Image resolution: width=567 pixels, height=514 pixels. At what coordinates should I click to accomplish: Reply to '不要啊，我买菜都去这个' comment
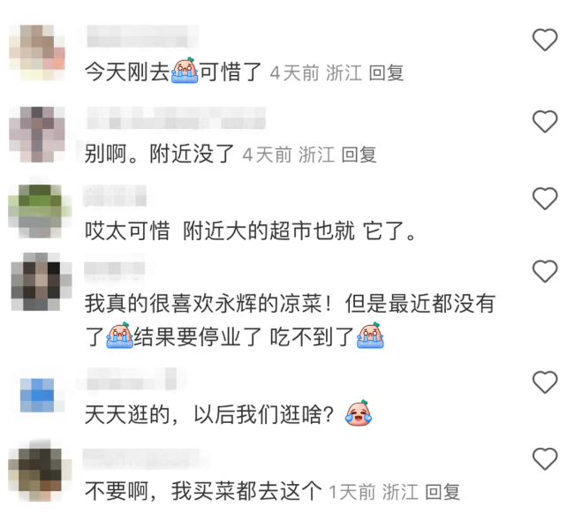(442, 492)
